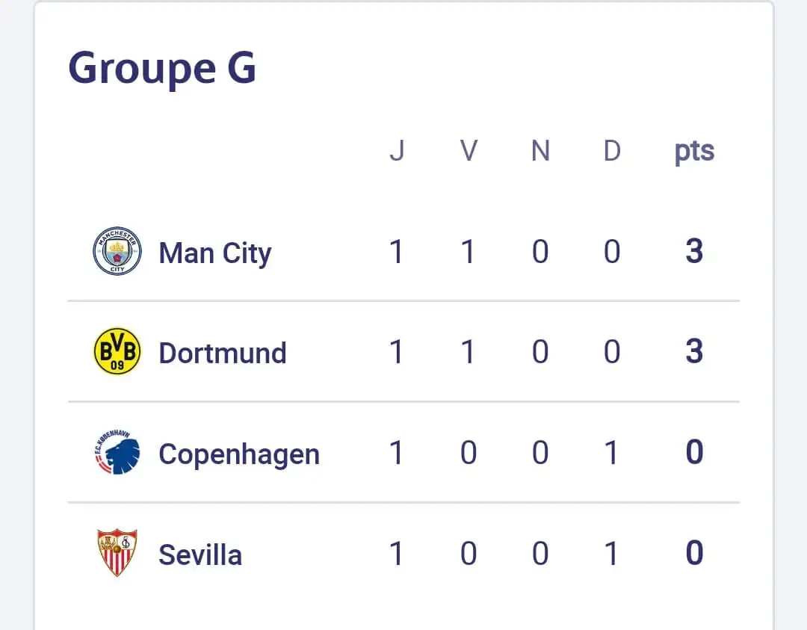Click Copenhagen's points value
The height and width of the screenshot is (630, 807).
(694, 453)
